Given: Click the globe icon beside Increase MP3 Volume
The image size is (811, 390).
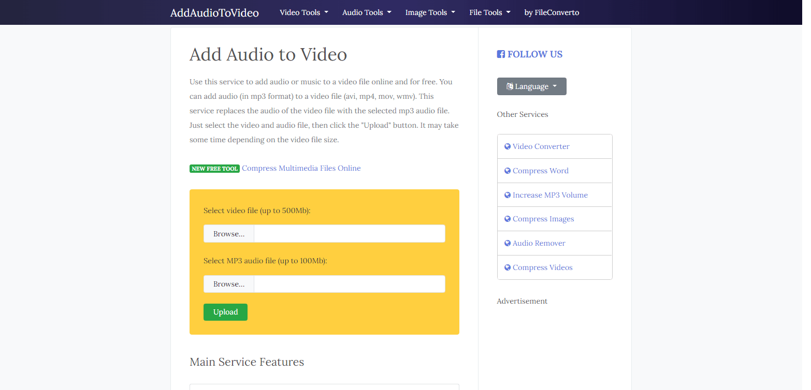Looking at the screenshot, I should (x=508, y=195).
